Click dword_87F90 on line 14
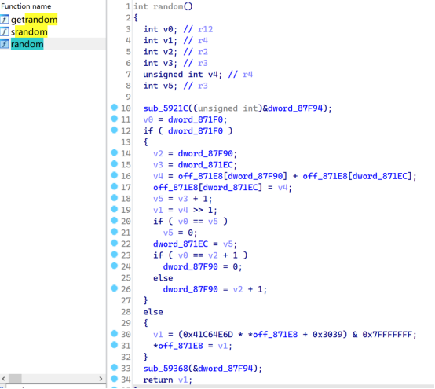The height and width of the screenshot is (389, 435). pyautogui.click(x=207, y=153)
